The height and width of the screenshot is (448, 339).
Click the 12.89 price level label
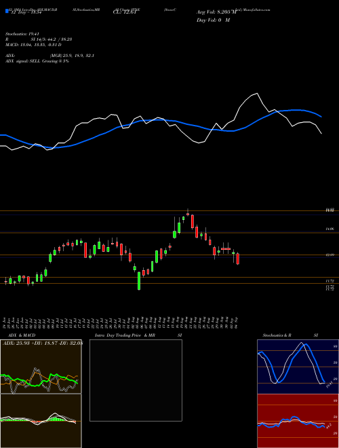click(330, 255)
